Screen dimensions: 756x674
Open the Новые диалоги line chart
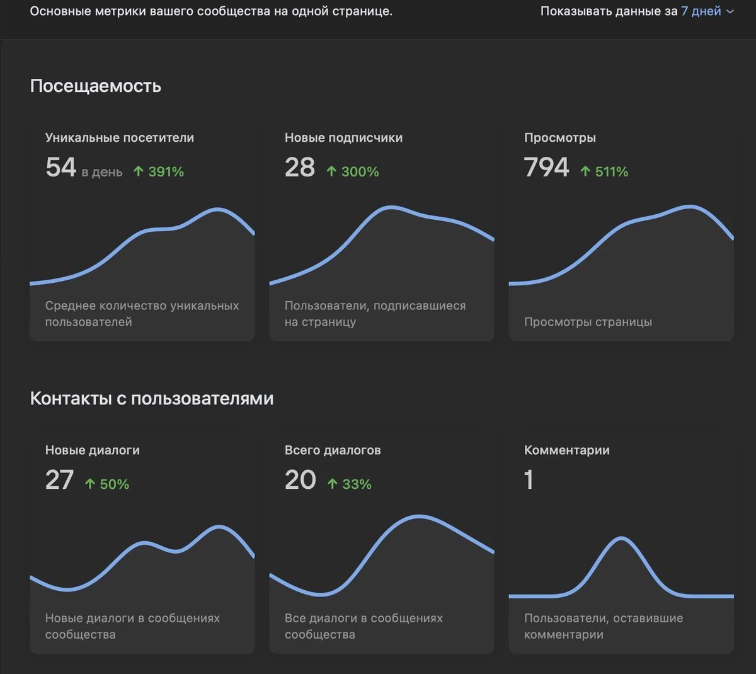[142, 558]
